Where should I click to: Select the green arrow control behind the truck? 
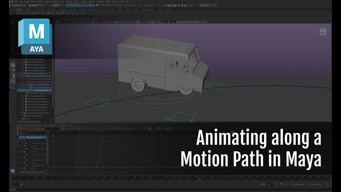97,102
